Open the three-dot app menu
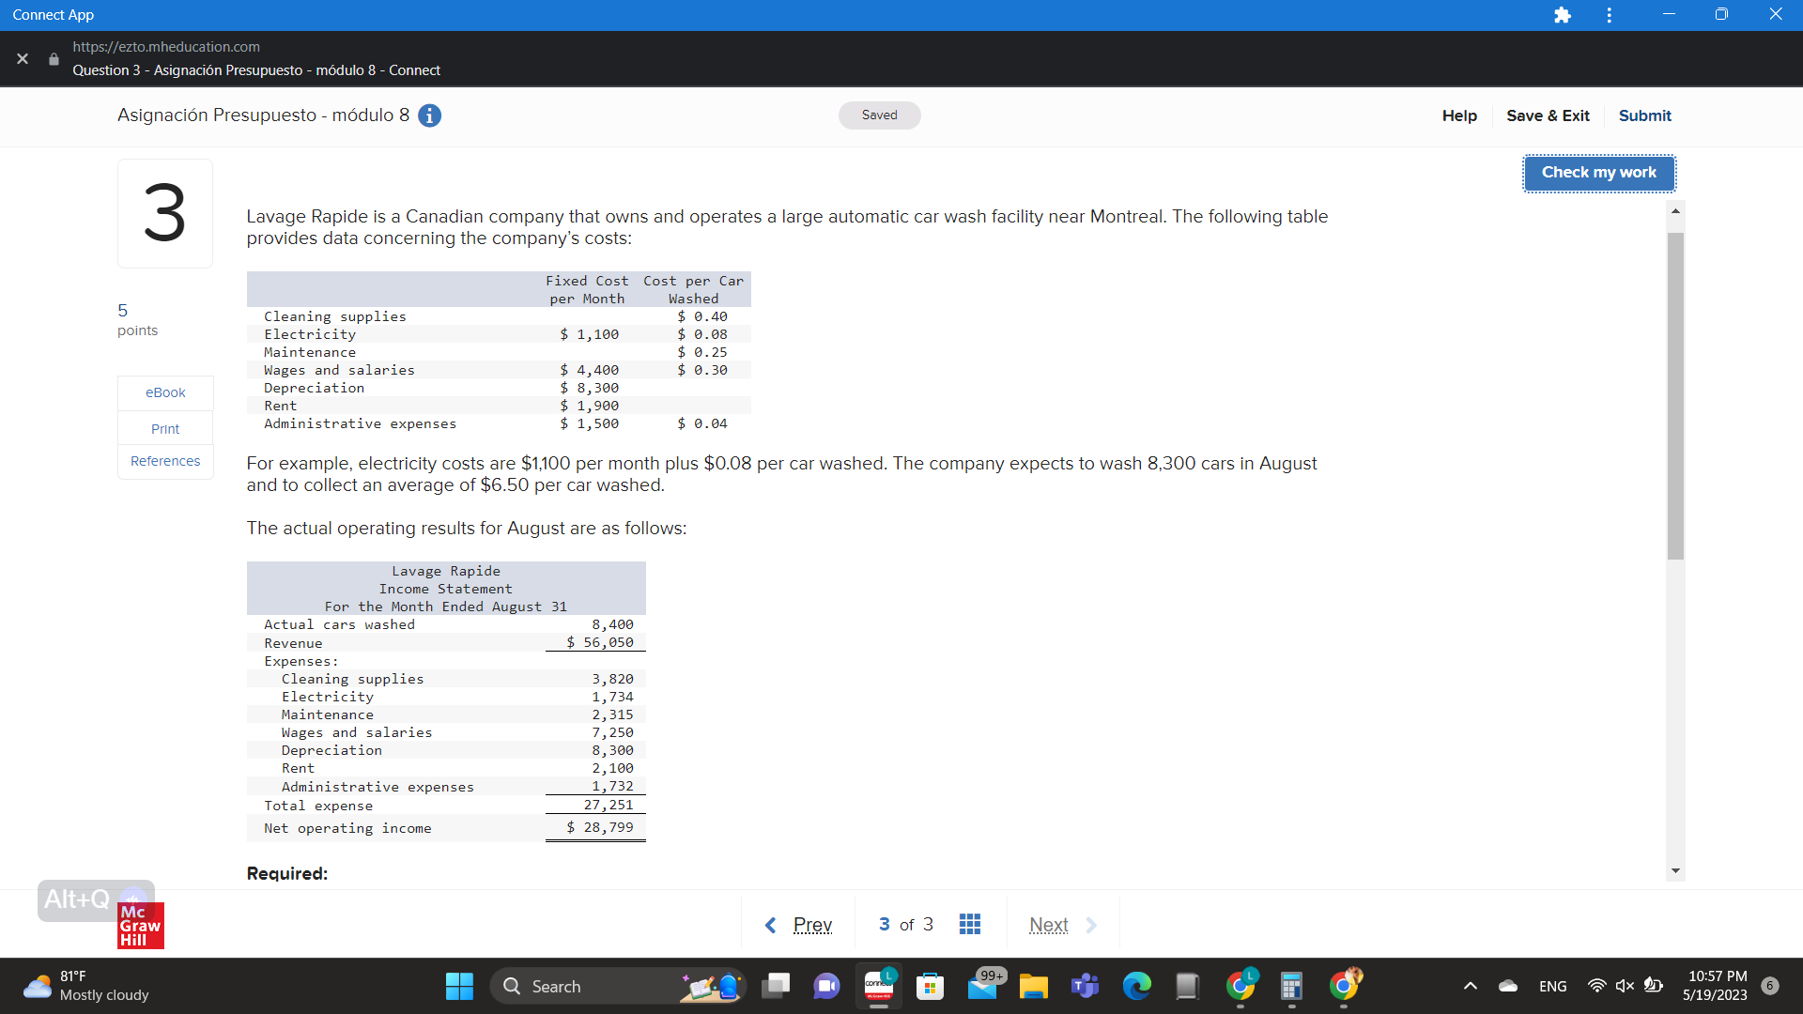The image size is (1803, 1014). [1610, 15]
